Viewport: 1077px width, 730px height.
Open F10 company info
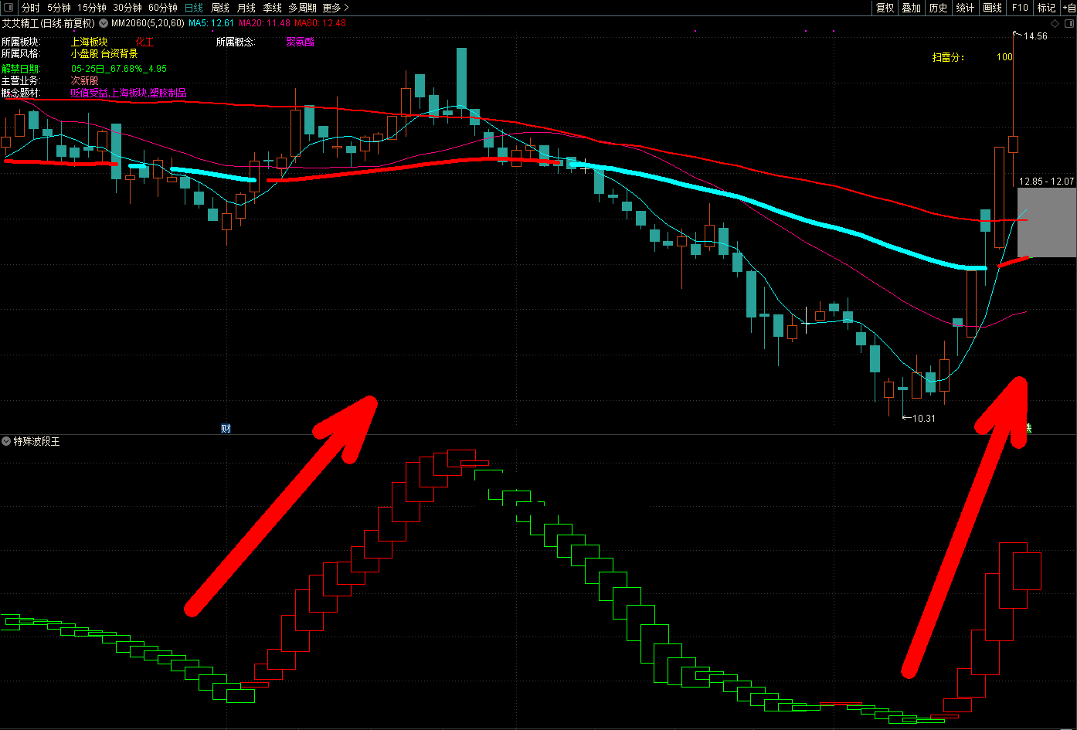(1020, 8)
